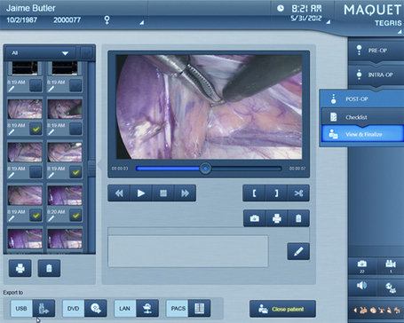404x323 pixels.
Task: Click the female gender symbol icon
Action: (x=107, y=20)
